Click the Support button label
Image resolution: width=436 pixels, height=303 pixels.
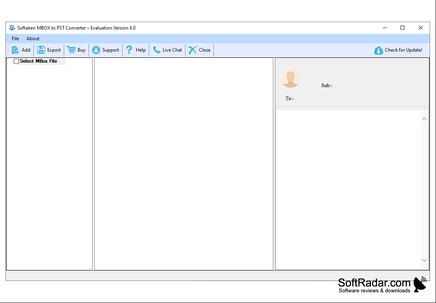110,50
